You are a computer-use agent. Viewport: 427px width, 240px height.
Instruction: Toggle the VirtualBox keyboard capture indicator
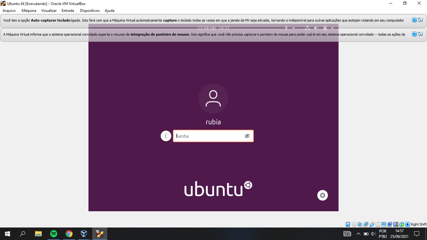pos(407,224)
